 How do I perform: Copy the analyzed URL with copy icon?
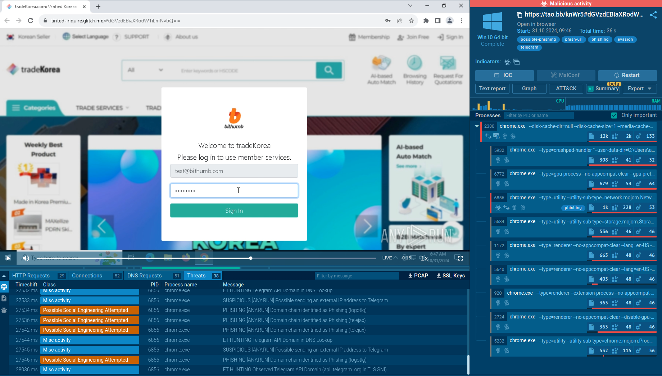pos(519,15)
